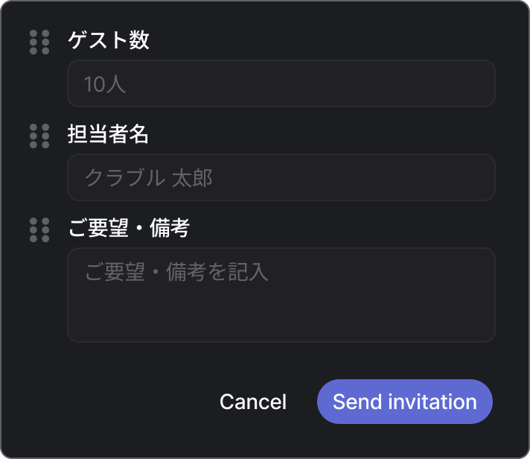Select the ご要望・備考 row drag handle
Screen dimensions: 530x459
(x=39, y=229)
